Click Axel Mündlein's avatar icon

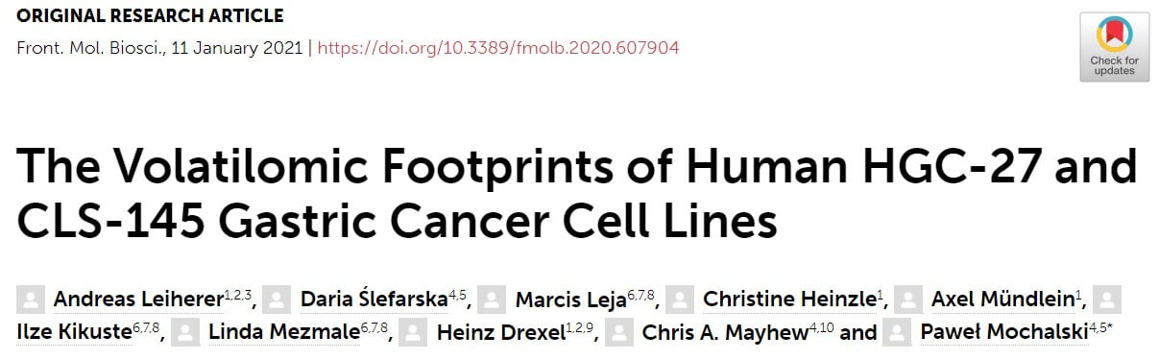(x=909, y=300)
